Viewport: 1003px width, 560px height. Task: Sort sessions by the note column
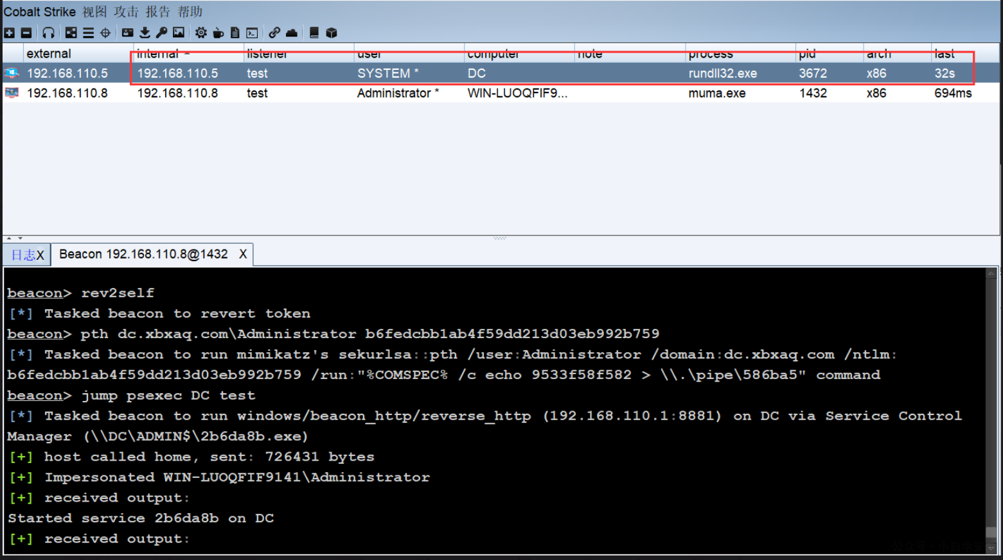(x=630, y=53)
